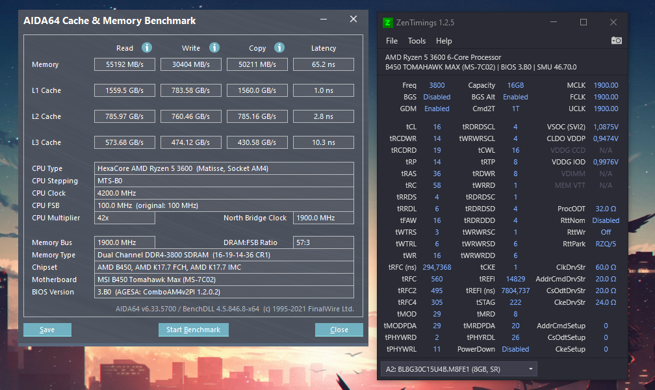This screenshot has height=390, width=655.
Task: Click the Freq value 3800 in ZenTimings
Action: tap(437, 85)
